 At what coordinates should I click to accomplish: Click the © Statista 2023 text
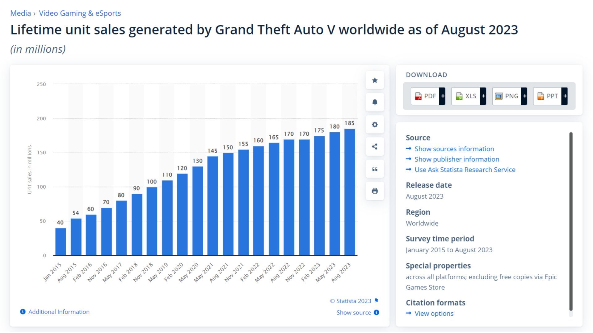tap(351, 301)
